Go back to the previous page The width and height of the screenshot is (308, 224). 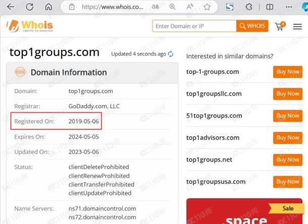[11, 7]
